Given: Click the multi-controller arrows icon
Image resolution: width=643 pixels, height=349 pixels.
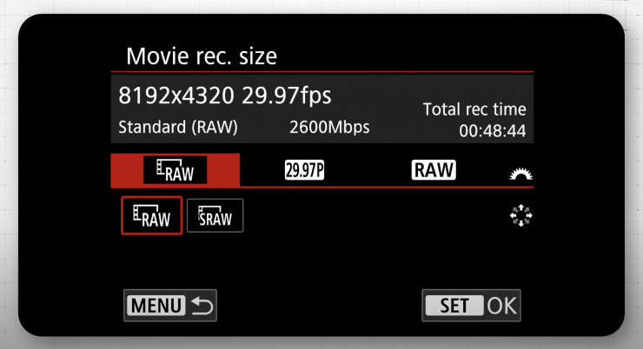Looking at the screenshot, I should coord(520,216).
